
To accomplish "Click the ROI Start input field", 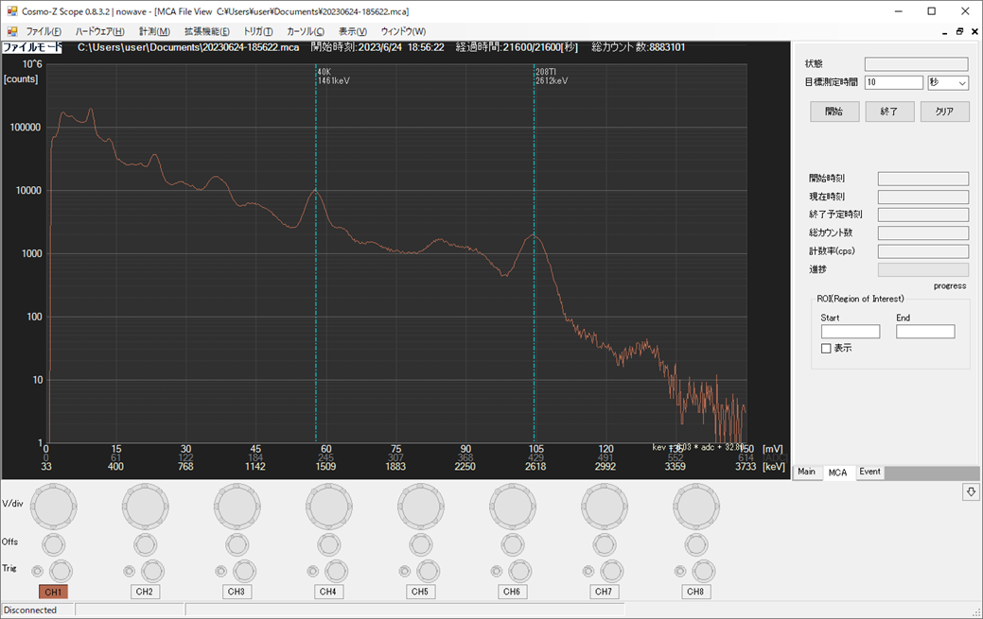I will click(850, 332).
